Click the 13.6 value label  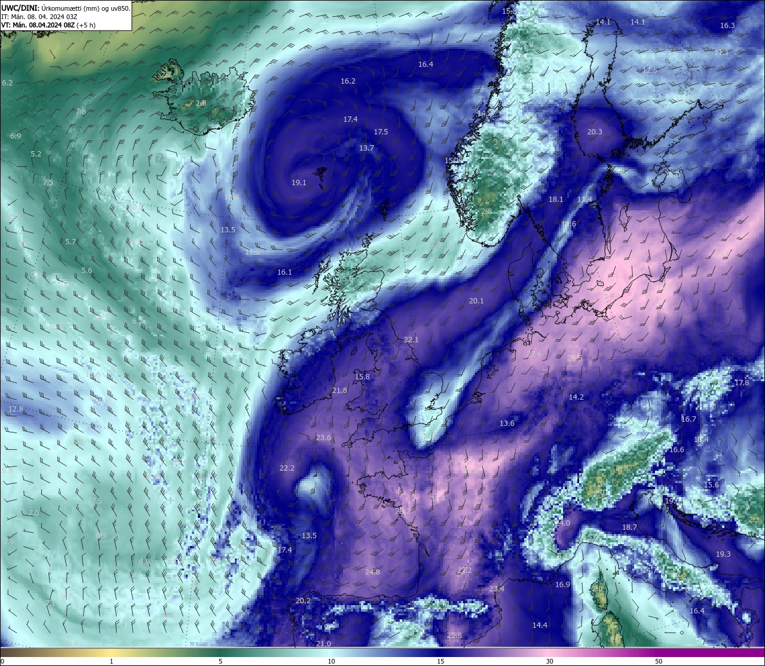click(507, 423)
